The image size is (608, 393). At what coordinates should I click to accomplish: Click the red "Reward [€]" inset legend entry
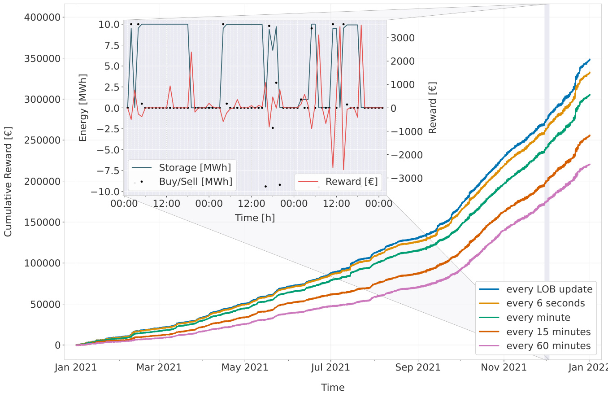pyautogui.click(x=351, y=182)
